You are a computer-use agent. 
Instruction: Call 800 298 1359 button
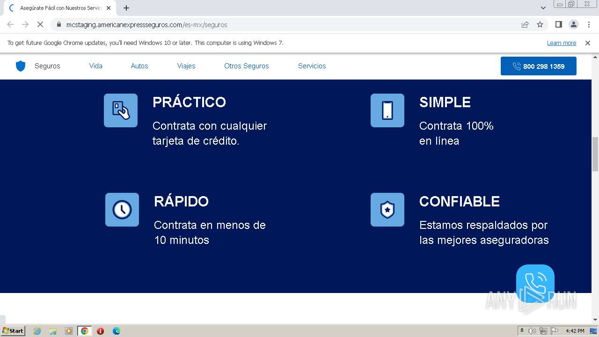(539, 66)
